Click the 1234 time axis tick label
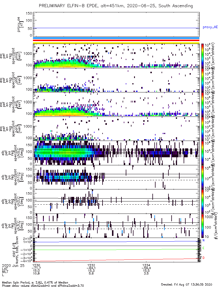This screenshot has width=222, height=287. [146, 265]
